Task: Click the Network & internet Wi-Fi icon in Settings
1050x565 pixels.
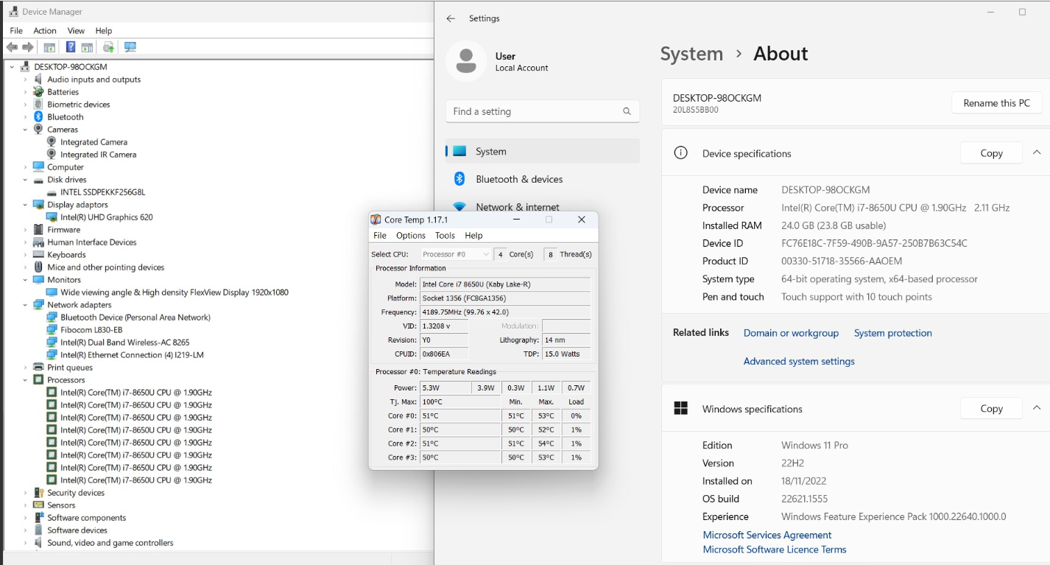Action: [459, 207]
